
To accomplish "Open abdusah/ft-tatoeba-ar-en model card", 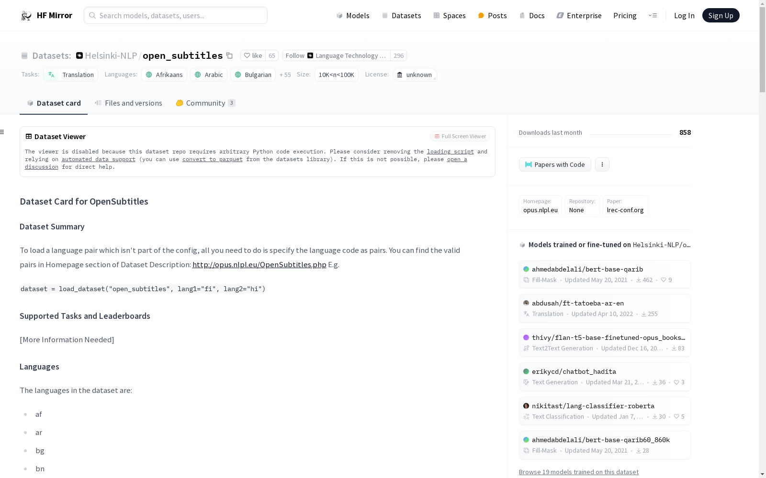I will point(605,308).
